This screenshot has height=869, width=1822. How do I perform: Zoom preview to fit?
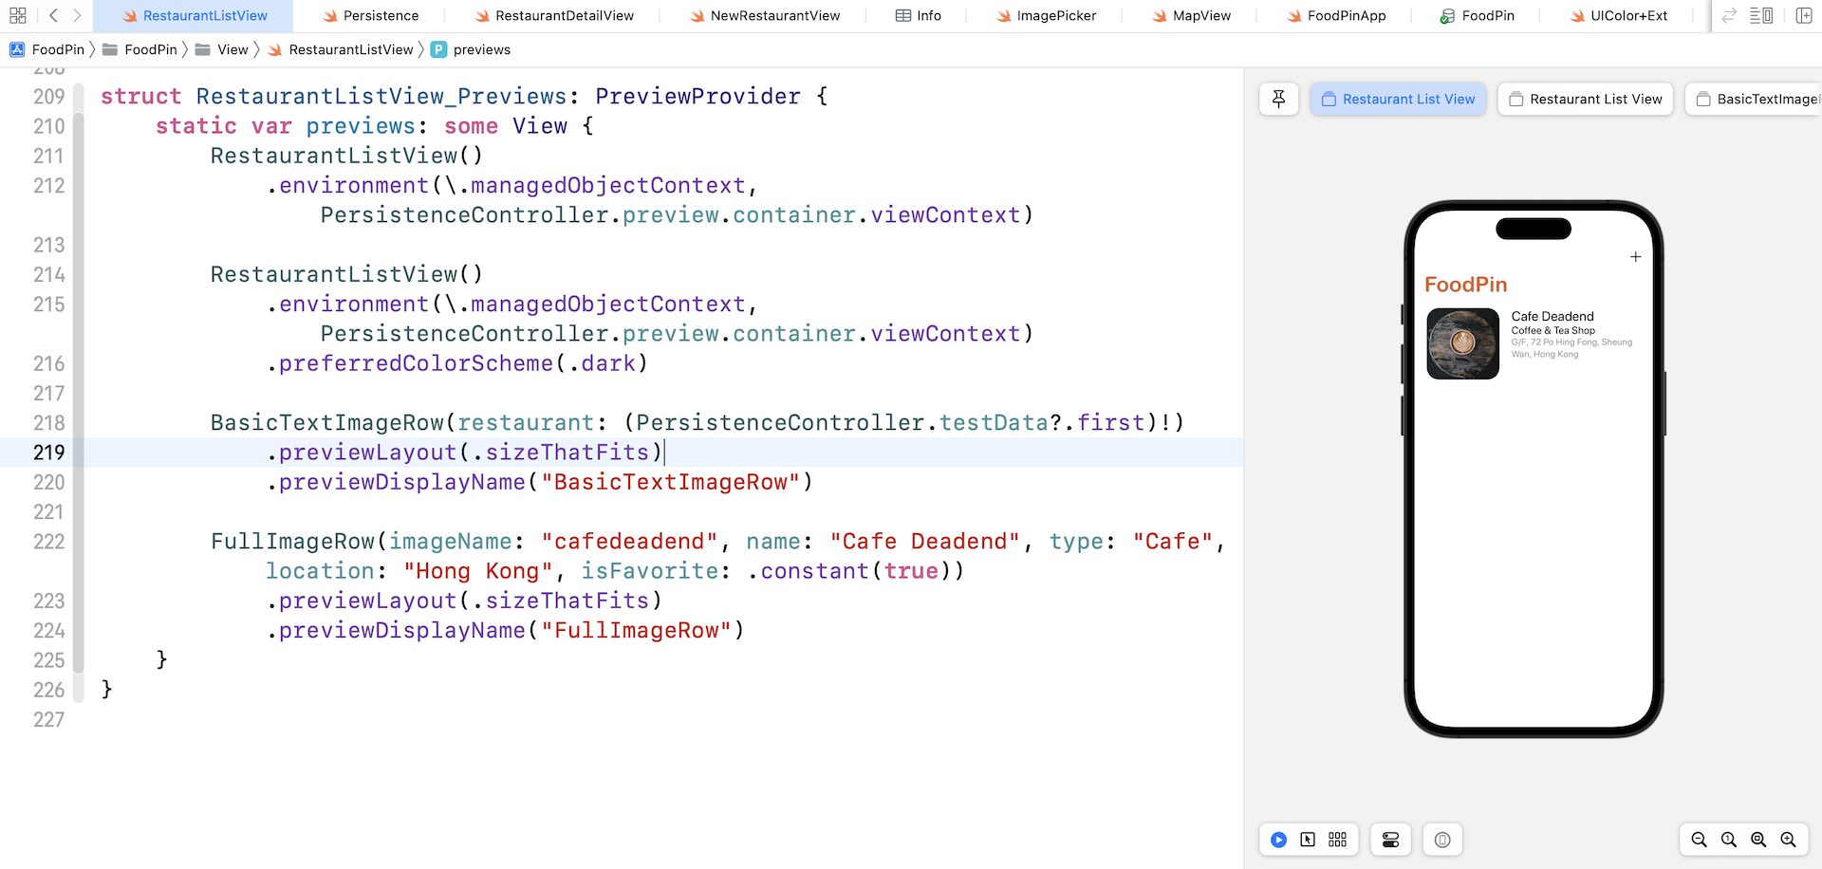pyautogui.click(x=1758, y=840)
